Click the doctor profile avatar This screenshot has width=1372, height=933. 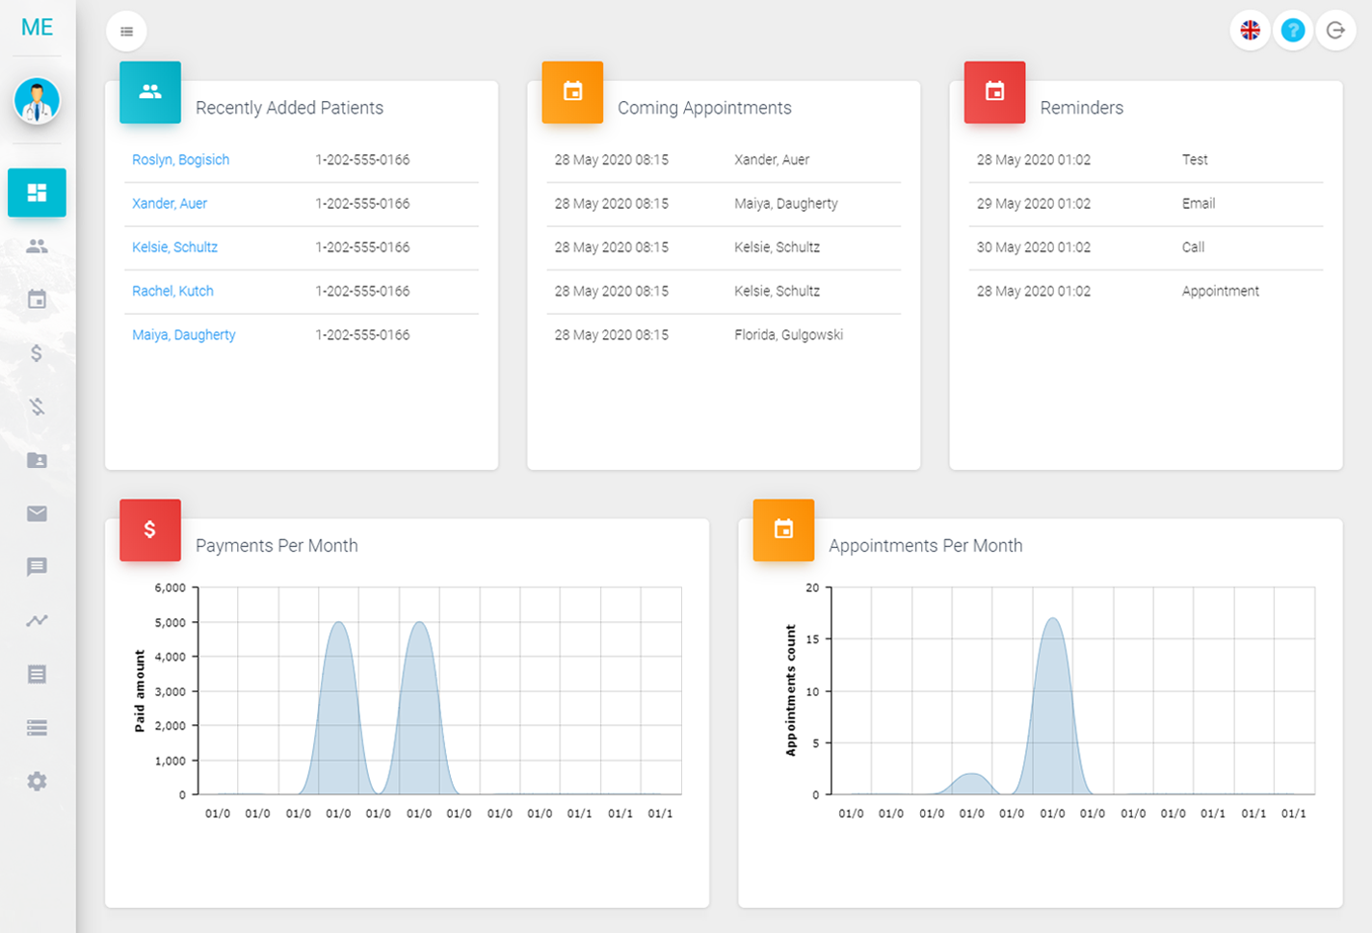[37, 101]
